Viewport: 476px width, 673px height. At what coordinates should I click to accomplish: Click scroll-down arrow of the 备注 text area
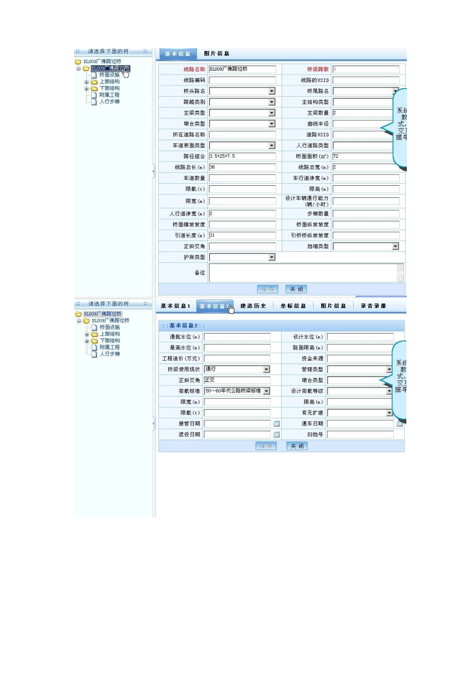[x=400, y=279]
